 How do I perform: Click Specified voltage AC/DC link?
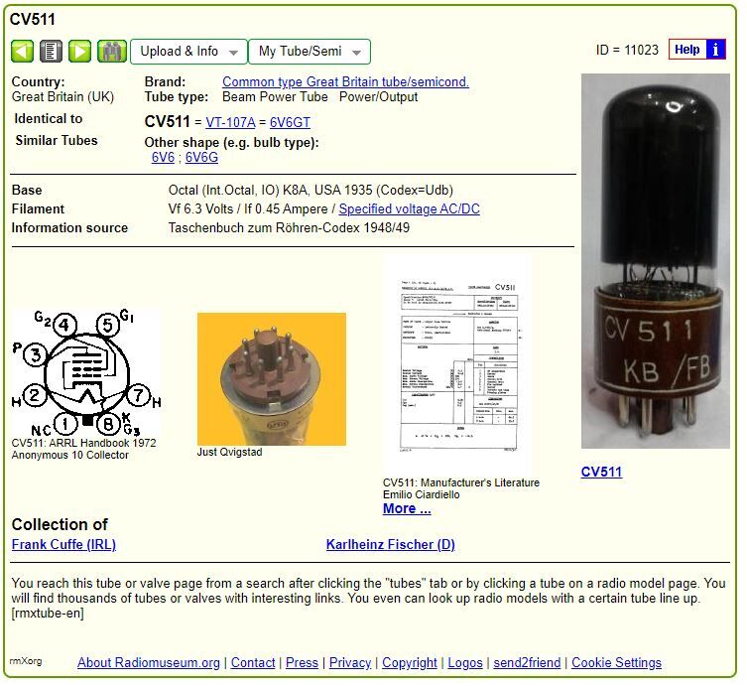coord(409,208)
